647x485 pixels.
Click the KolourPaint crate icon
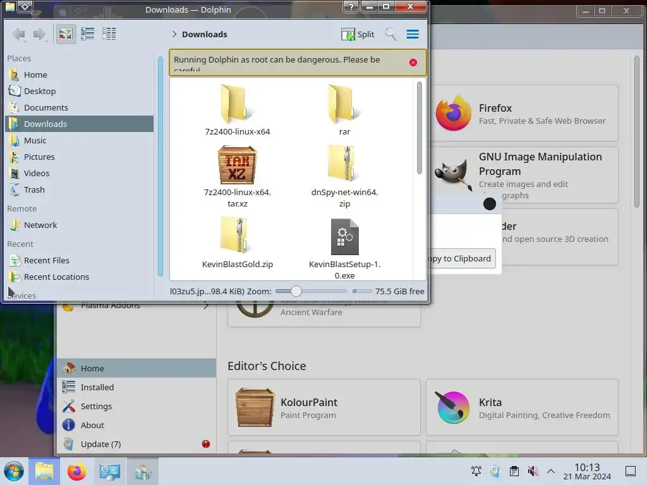tap(255, 407)
